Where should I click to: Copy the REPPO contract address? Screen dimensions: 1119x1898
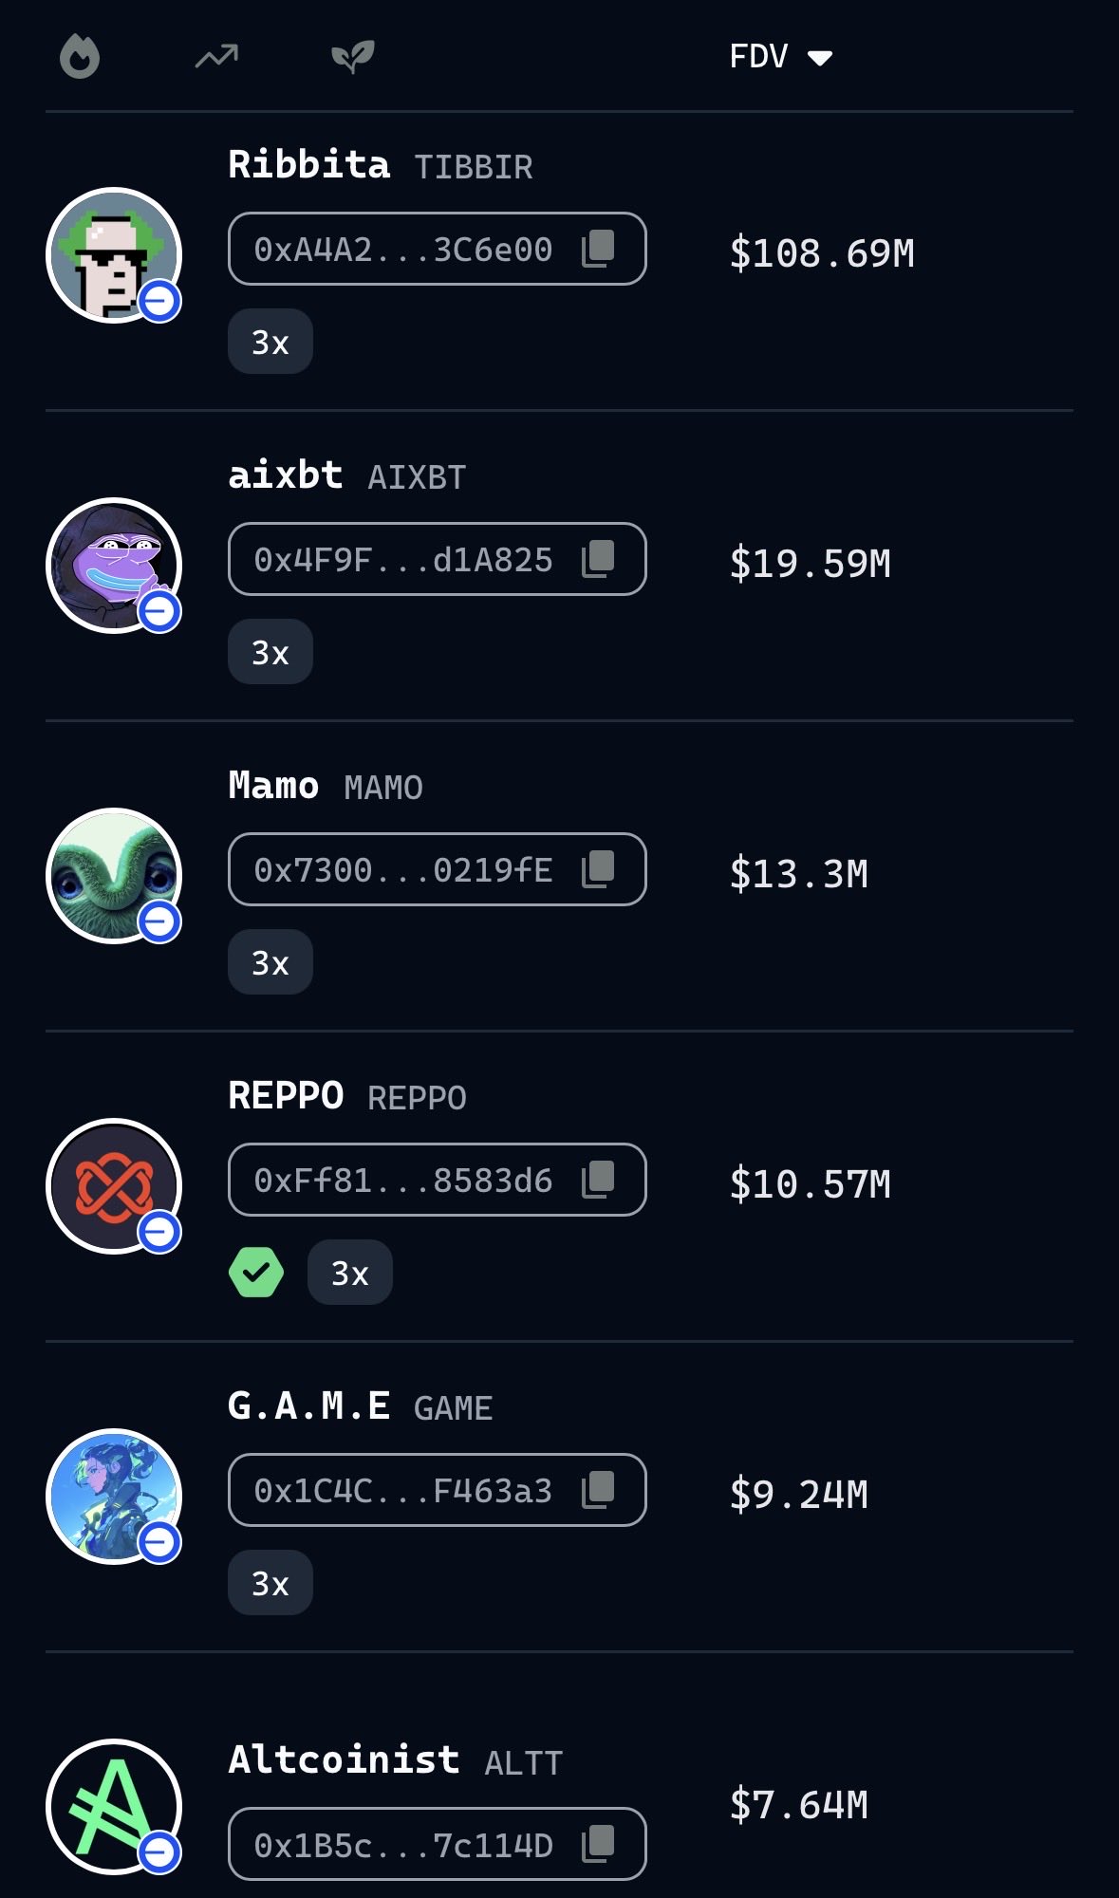[x=598, y=1180]
